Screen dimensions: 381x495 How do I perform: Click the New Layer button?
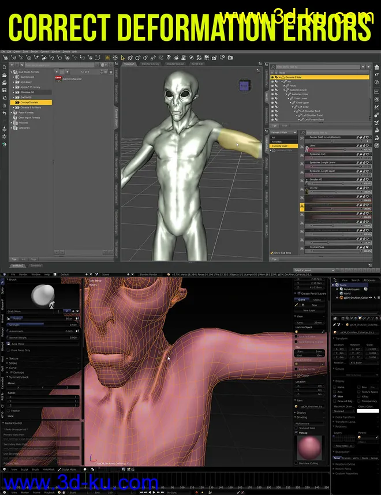point(309,310)
